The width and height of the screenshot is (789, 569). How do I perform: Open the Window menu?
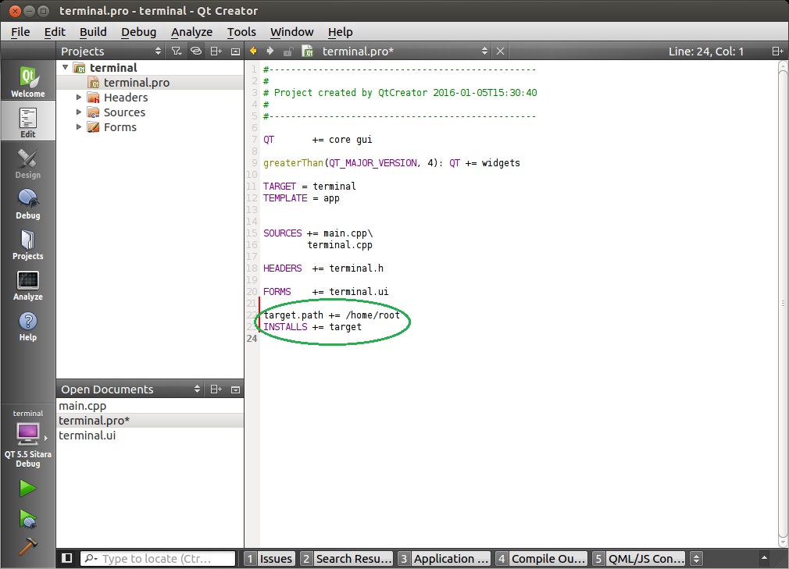click(292, 32)
